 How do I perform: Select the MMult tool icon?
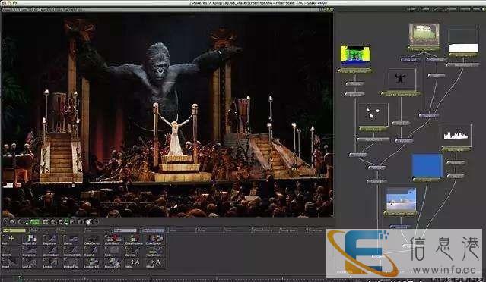click(x=154, y=262)
